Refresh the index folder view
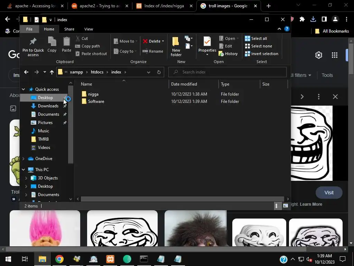Screen dimensions: 354x266 [159, 72]
